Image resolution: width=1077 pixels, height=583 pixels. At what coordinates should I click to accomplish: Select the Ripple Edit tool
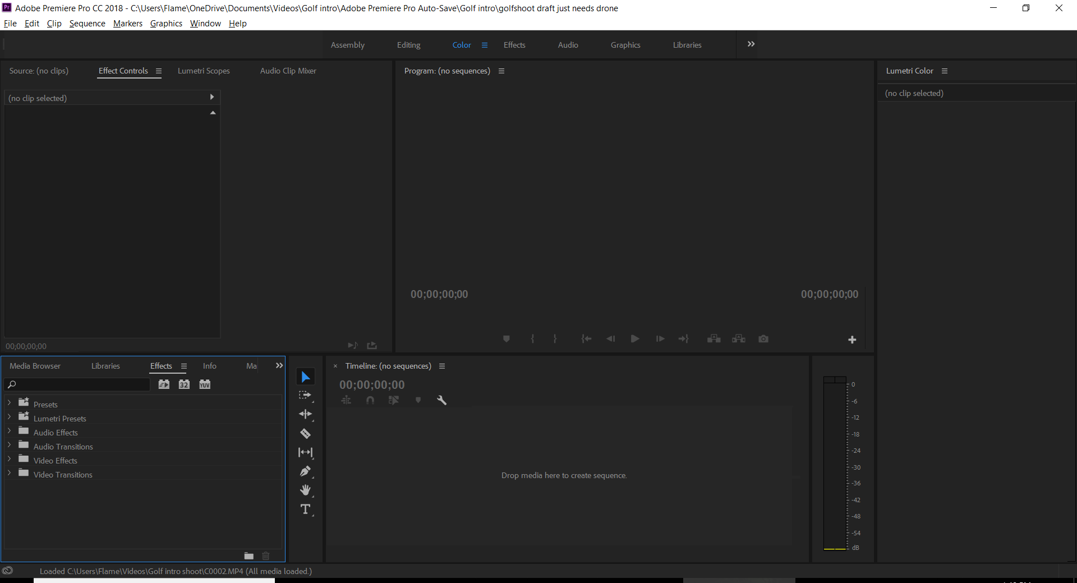(x=305, y=414)
